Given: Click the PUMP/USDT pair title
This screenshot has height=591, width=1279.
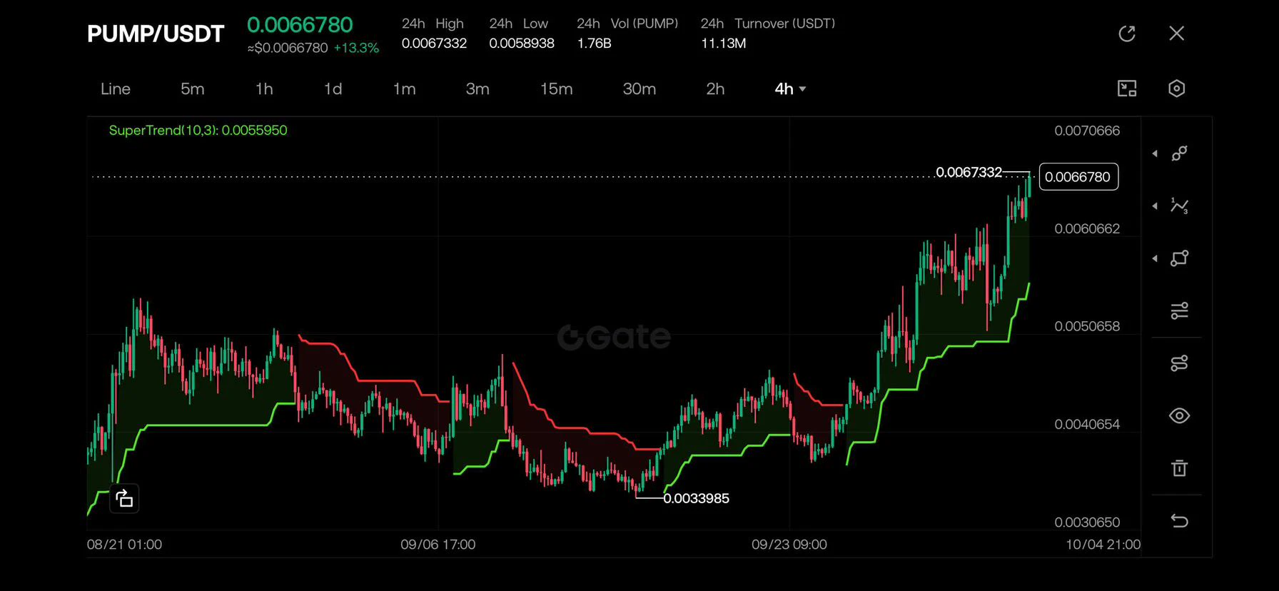Looking at the screenshot, I should (x=156, y=34).
